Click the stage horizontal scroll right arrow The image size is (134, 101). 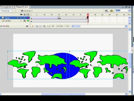point(126,94)
